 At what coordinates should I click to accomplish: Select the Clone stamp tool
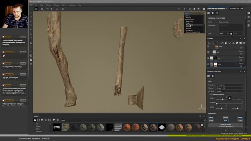31,34
